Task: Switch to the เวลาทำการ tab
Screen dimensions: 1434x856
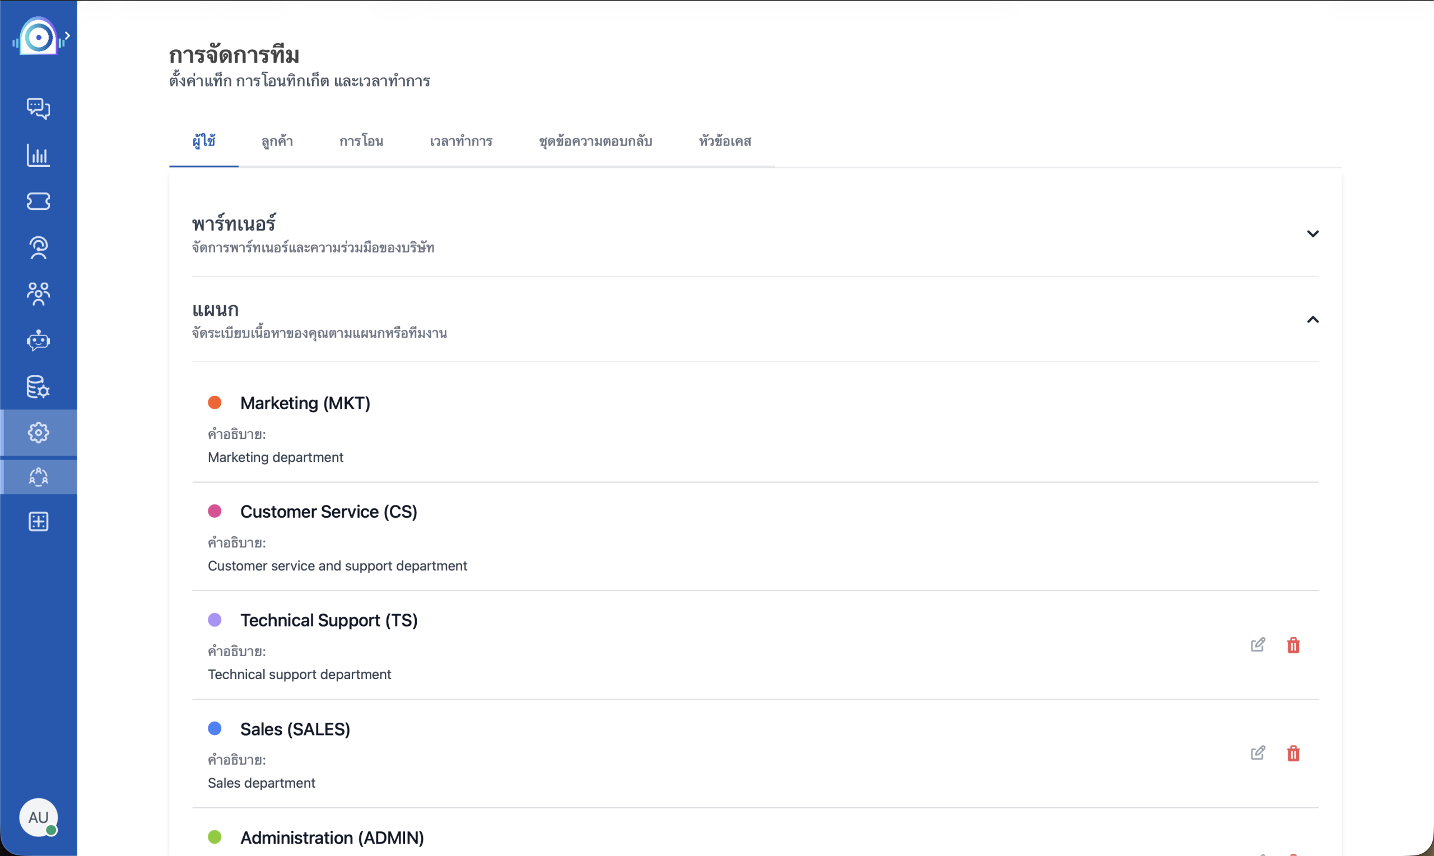Action: click(x=460, y=141)
